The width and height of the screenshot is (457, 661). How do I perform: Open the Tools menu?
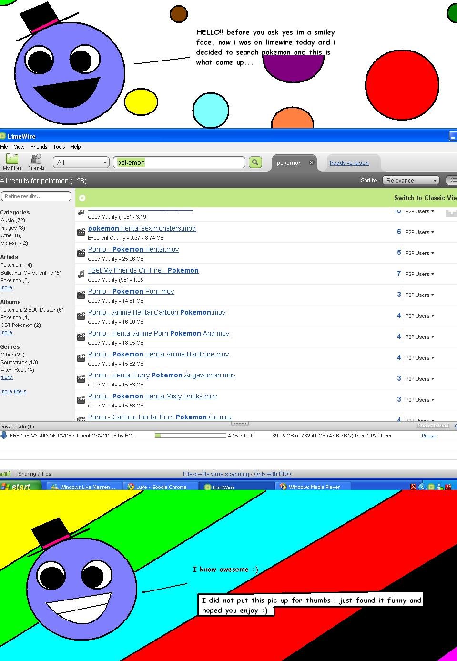click(59, 147)
